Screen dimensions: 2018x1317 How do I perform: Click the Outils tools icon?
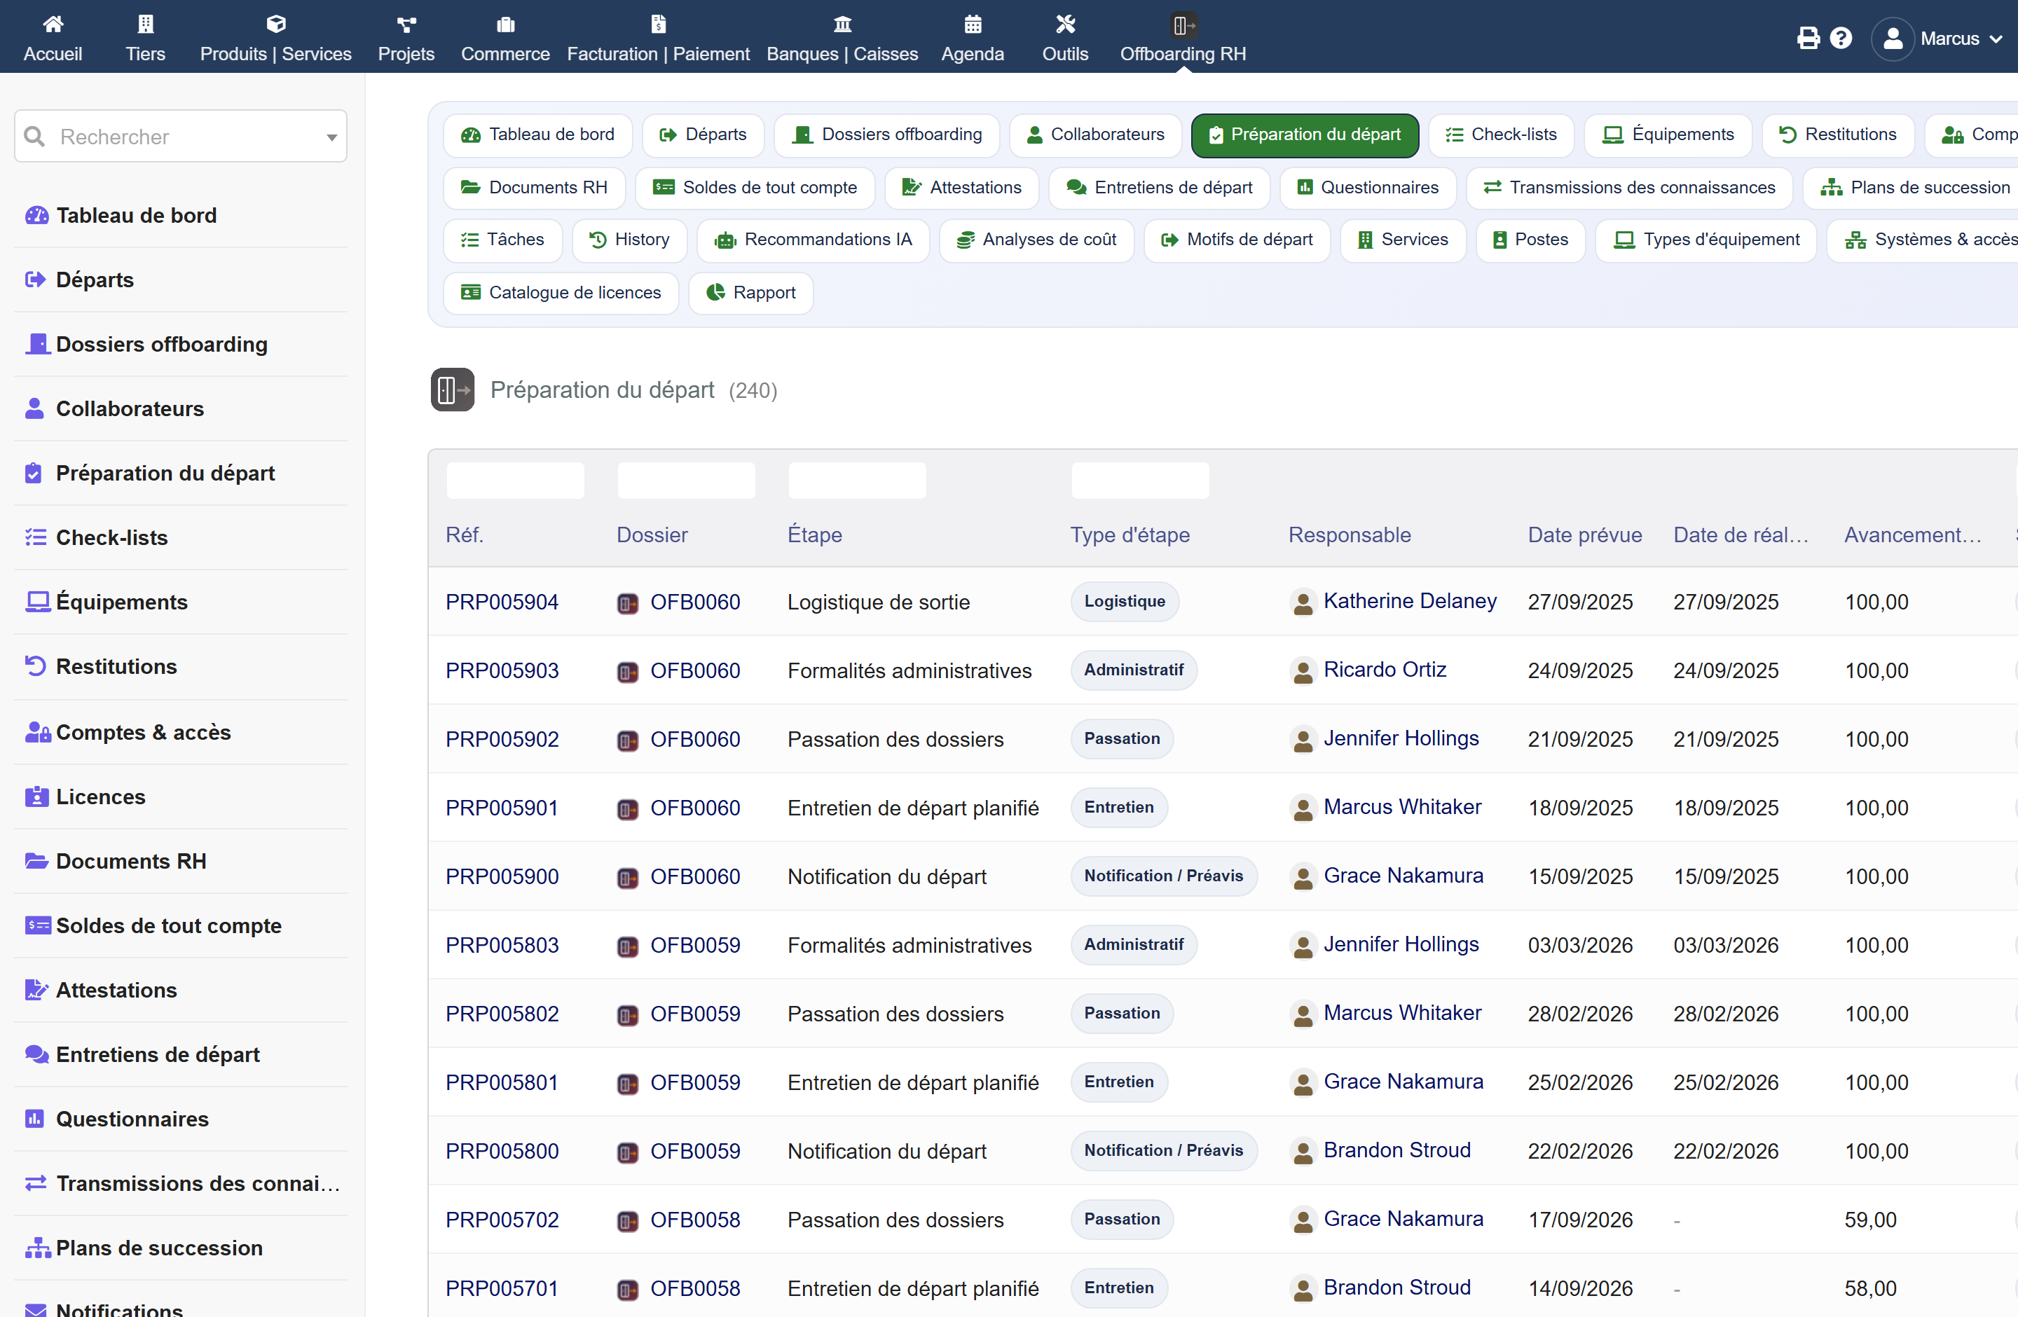pyautogui.click(x=1065, y=24)
